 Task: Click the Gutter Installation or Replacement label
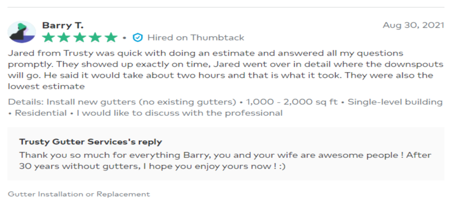point(79,194)
